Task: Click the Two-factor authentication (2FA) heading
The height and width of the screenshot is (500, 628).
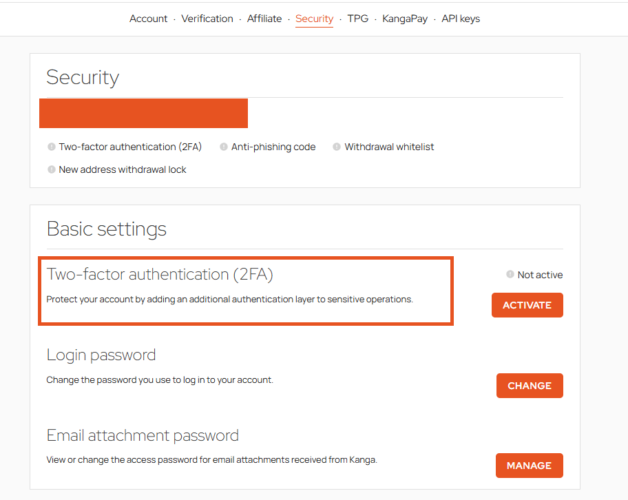Action: 160,274
